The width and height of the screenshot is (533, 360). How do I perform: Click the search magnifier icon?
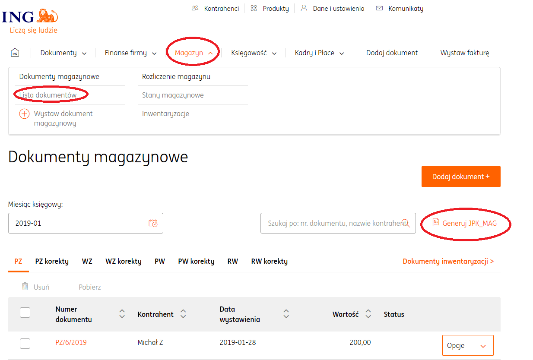(x=405, y=223)
